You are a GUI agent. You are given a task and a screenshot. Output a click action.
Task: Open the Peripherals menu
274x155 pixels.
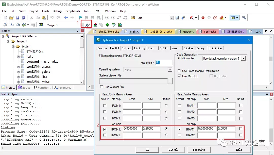[x=73, y=11]
